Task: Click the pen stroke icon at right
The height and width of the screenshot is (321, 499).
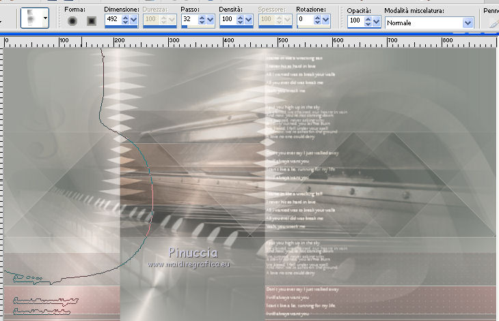Action: [x=494, y=23]
